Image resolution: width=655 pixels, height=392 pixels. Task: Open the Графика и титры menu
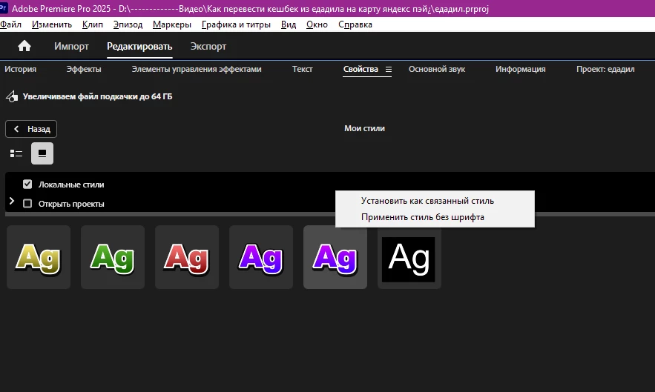click(236, 24)
